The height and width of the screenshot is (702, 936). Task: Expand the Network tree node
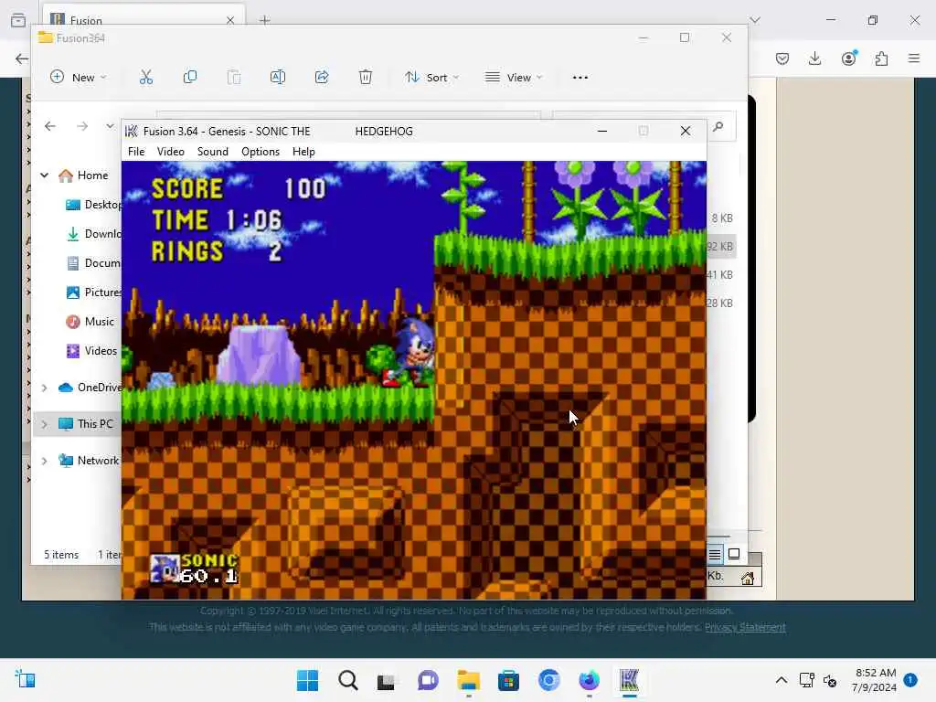[44, 461]
